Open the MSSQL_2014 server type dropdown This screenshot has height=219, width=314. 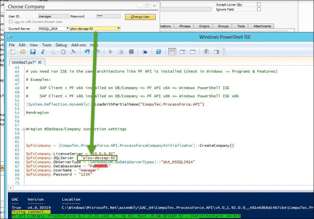[67, 29]
